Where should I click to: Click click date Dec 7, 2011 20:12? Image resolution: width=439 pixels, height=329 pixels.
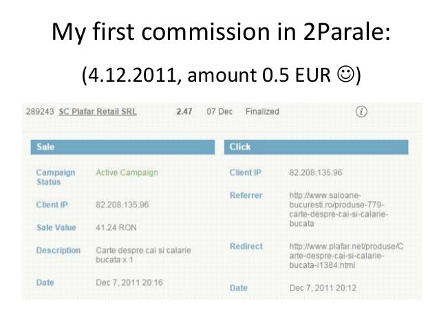[323, 288]
